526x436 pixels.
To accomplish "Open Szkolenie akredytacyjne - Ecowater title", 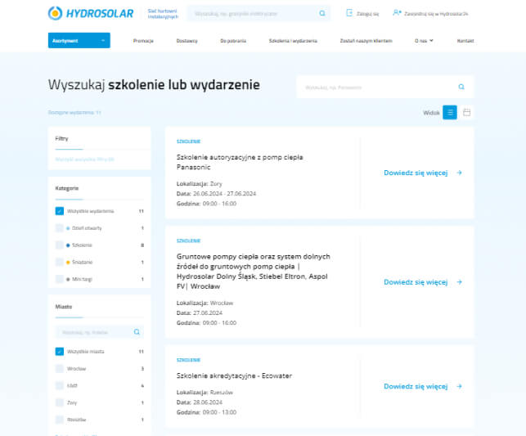I will [234, 375].
